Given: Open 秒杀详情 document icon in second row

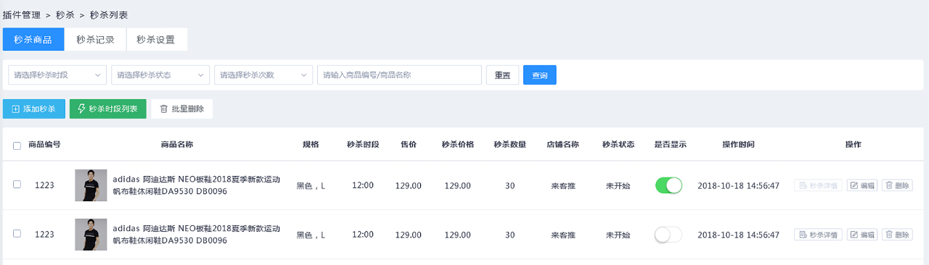Looking at the screenshot, I should (x=803, y=235).
